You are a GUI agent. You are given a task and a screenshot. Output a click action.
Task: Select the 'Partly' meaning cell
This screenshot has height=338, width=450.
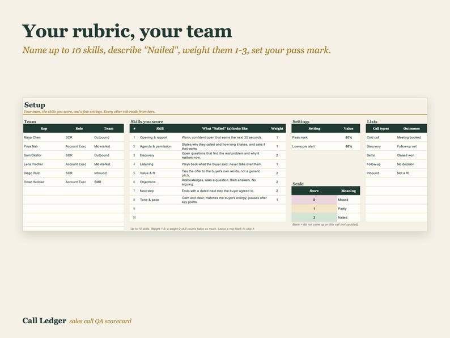pyautogui.click(x=349, y=209)
